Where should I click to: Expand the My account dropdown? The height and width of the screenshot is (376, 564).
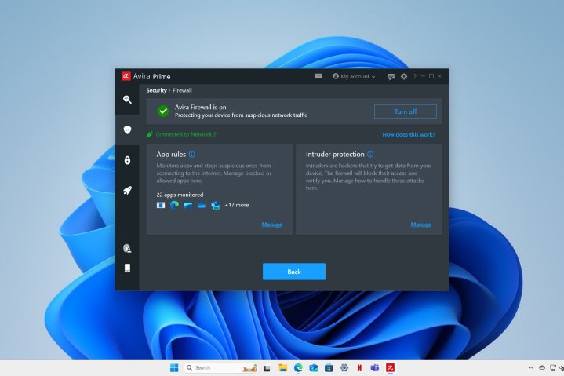354,76
